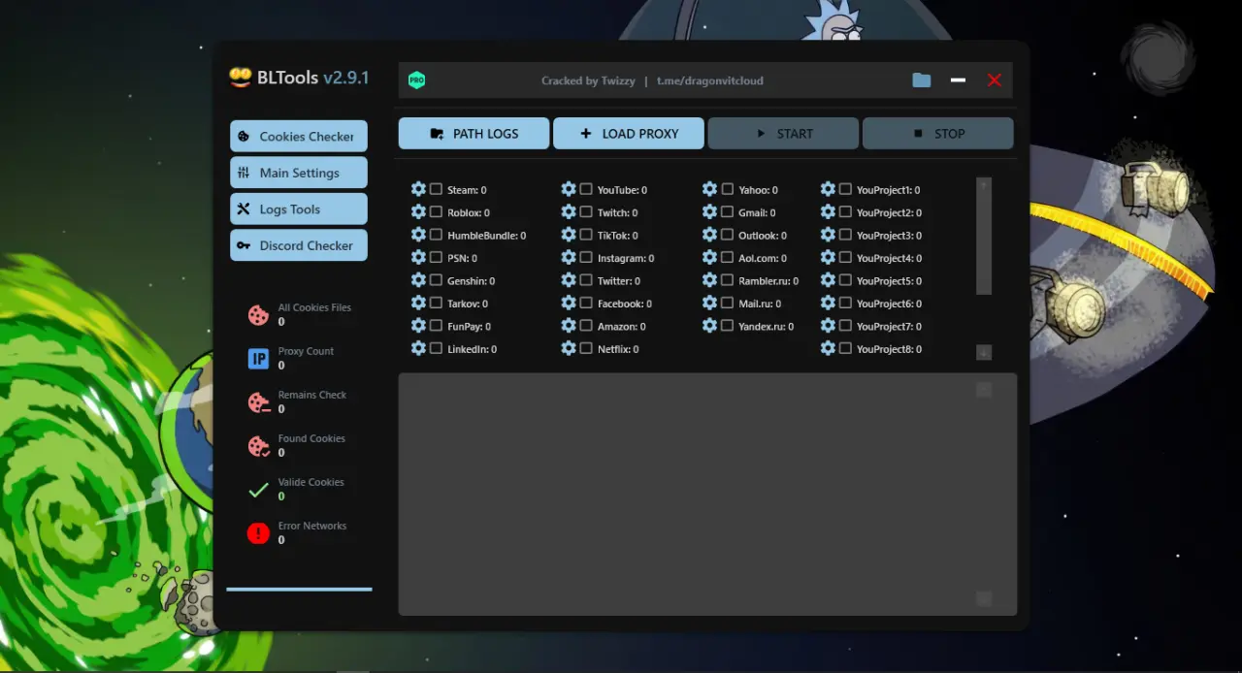Image resolution: width=1242 pixels, height=673 pixels.
Task: Open settings gear for Tarkov
Action: coord(418,303)
